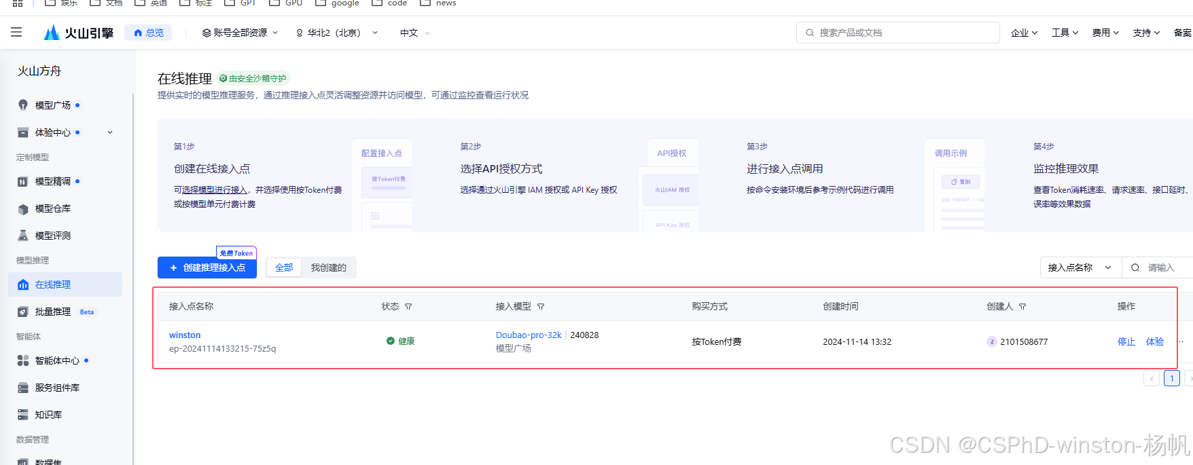Image resolution: width=1193 pixels, height=465 pixels.
Task: Click the 批量推理 sidebar icon
Action: pos(23,312)
